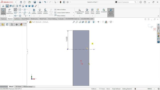Screen dimensions: 160x90
Task: Click the Normal To view icon
Action: pos(3,6)
